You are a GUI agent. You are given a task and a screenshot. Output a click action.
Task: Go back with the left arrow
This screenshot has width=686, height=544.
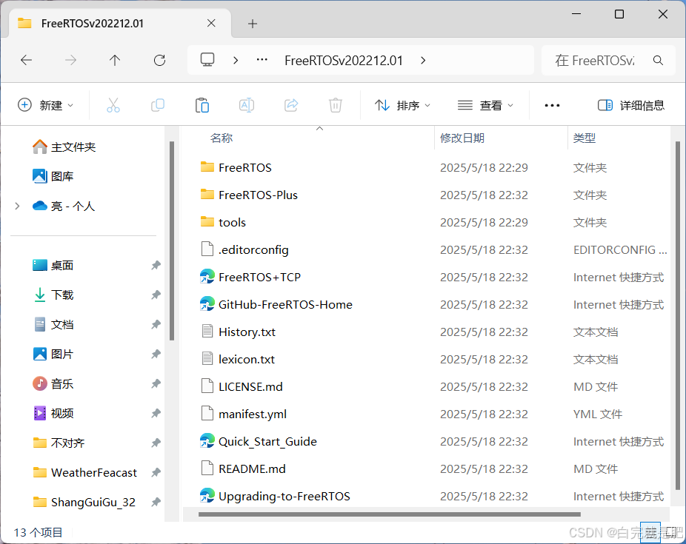click(26, 60)
